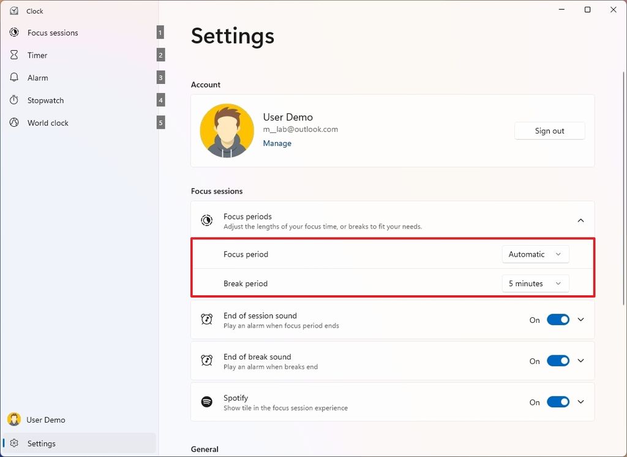
Task: Select the Stopwatch icon
Action: click(x=13, y=100)
